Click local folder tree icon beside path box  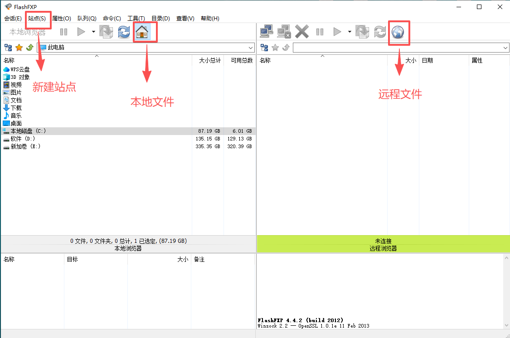tap(8, 48)
